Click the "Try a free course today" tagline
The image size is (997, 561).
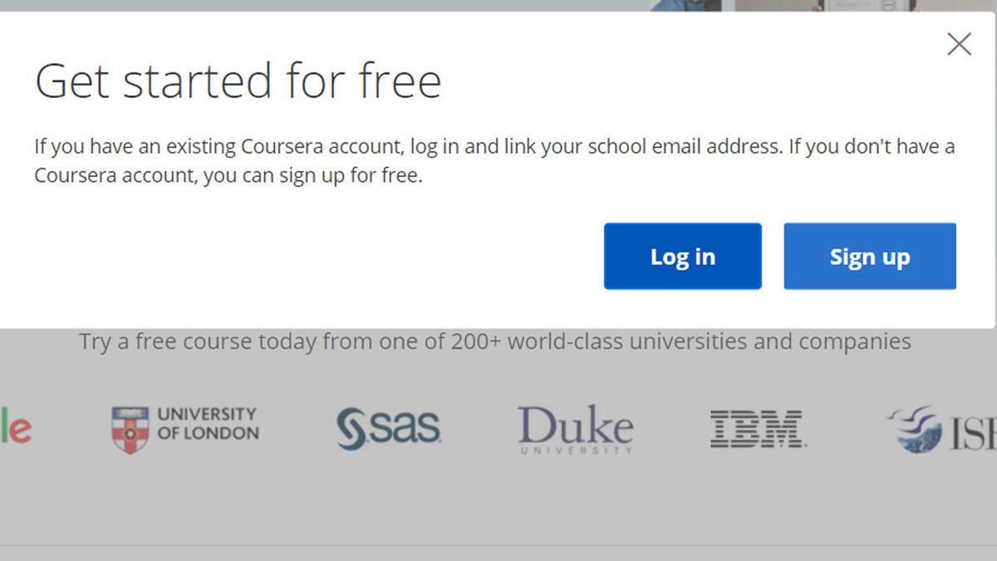198,342
